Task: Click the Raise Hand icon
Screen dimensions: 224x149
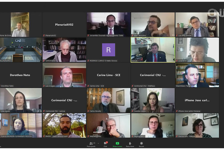Action: pos(130,143)
